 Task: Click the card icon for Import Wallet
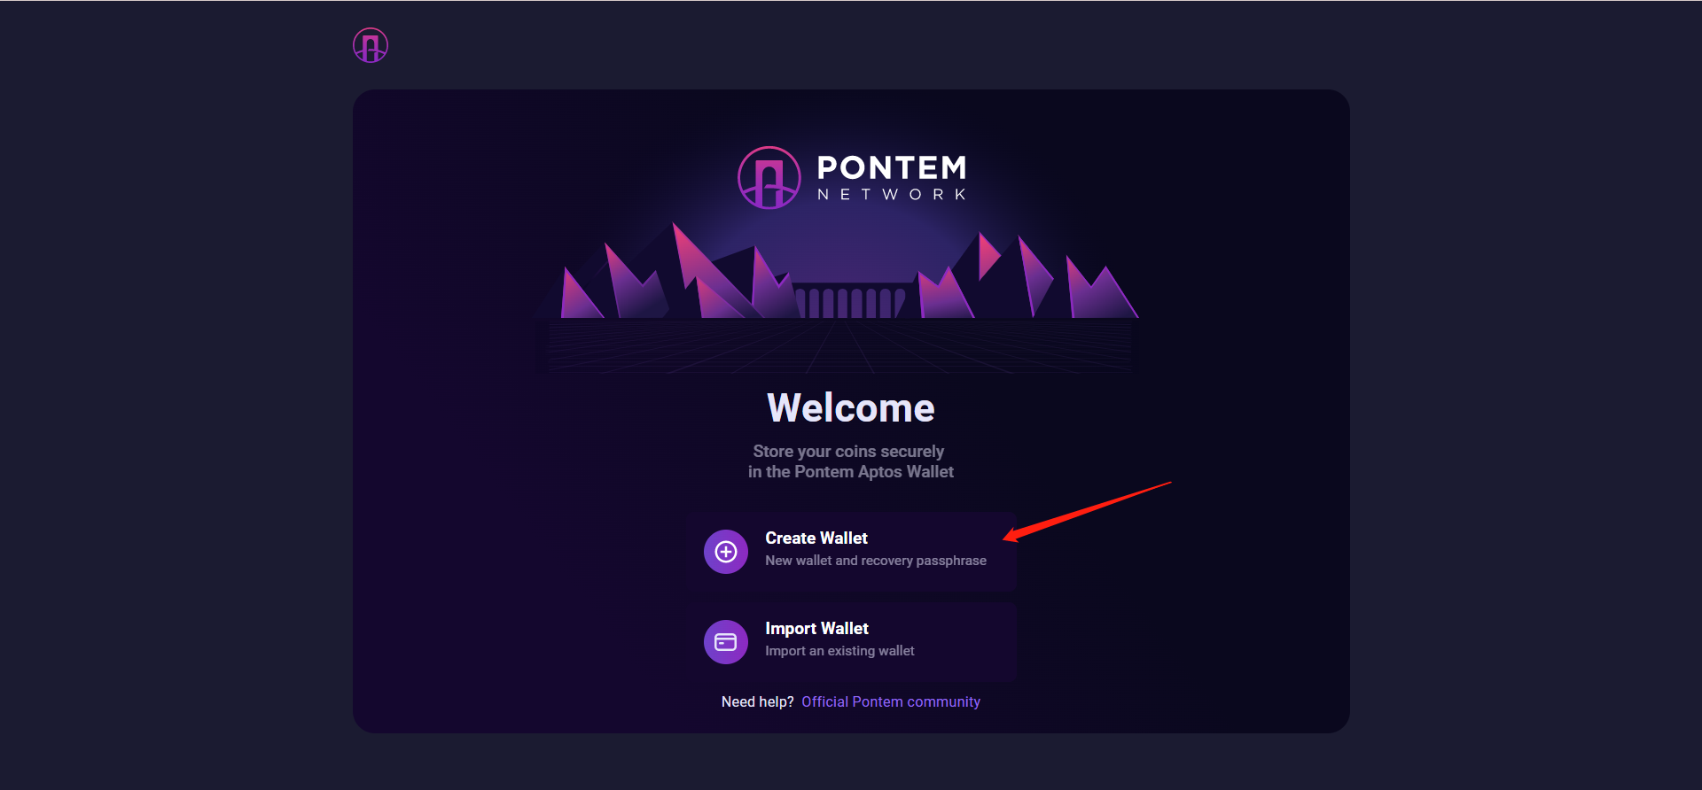726,642
